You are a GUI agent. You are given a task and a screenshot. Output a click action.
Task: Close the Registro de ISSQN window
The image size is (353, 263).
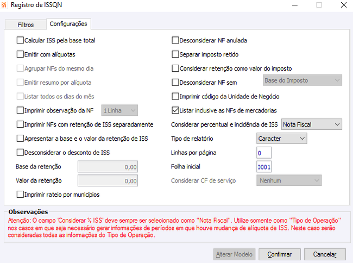tap(344, 5)
